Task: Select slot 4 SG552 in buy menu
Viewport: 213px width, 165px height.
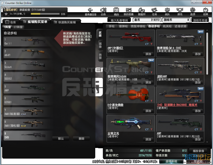Action: pyautogui.click(x=28, y=77)
